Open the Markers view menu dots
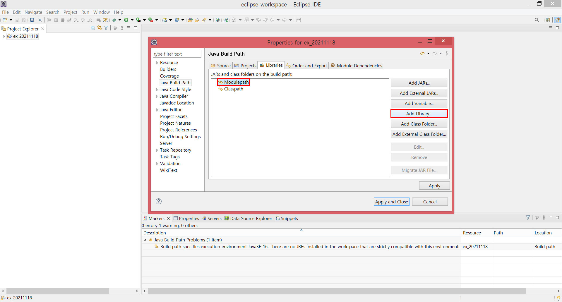Image resolution: width=562 pixels, height=302 pixels. point(544,217)
